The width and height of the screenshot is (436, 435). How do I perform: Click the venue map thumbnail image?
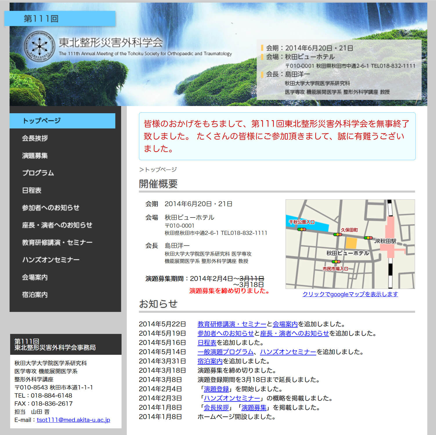(x=350, y=244)
